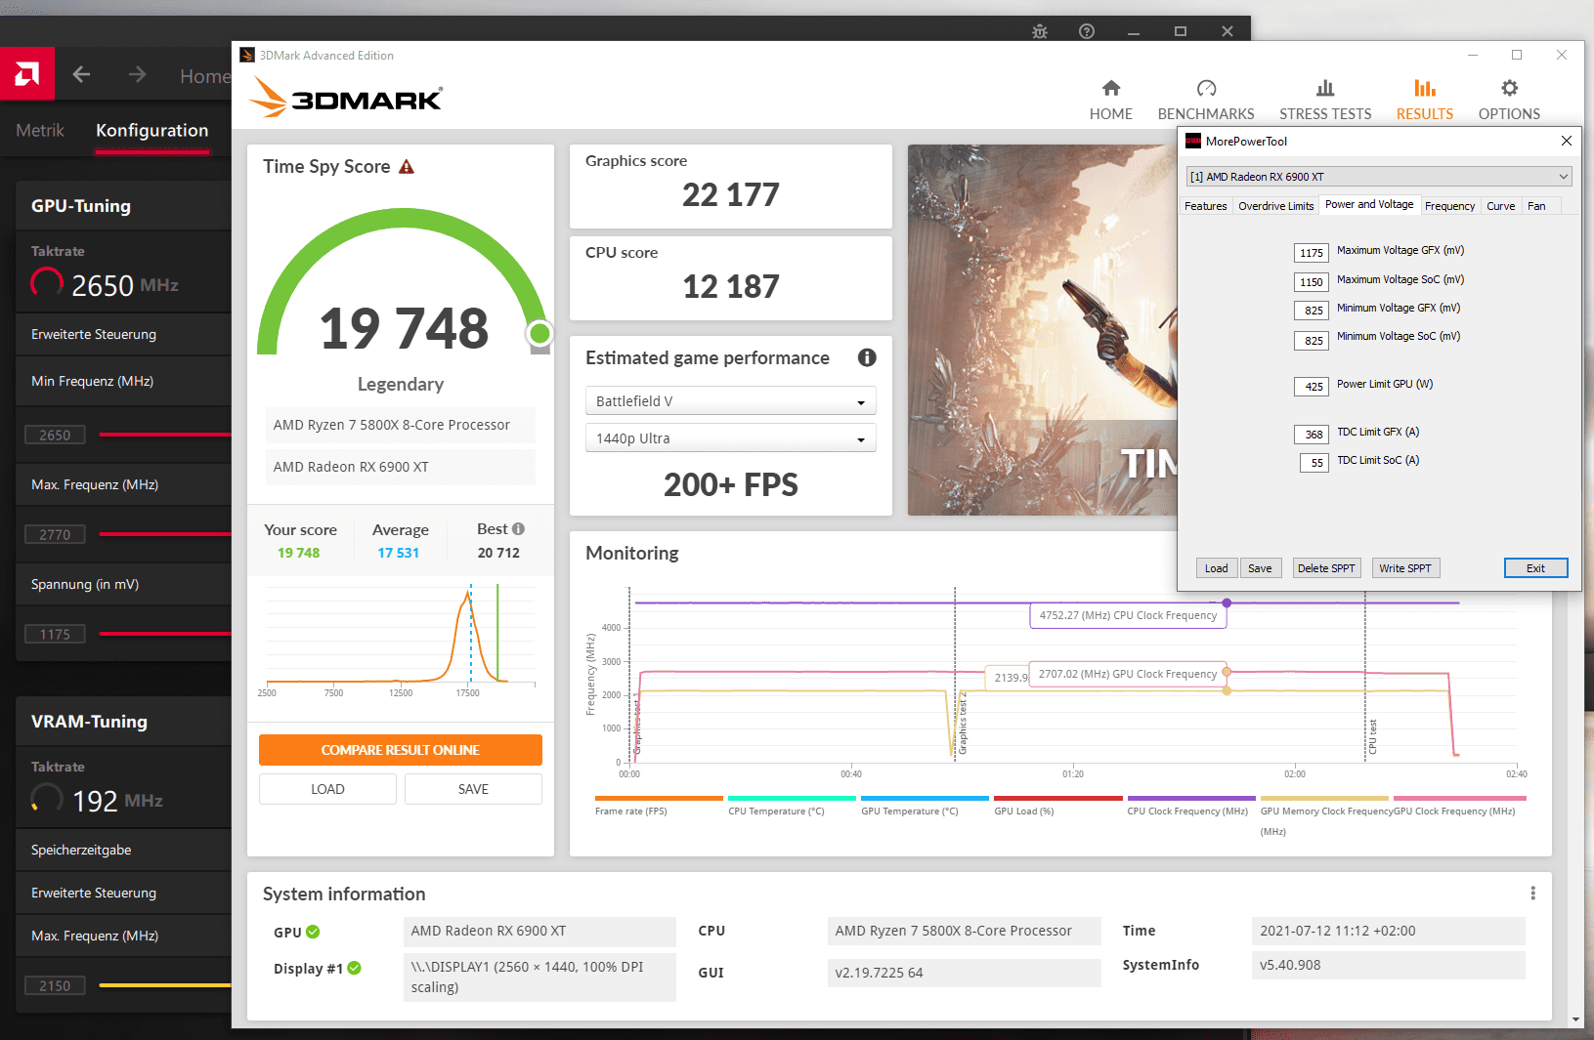Click the info icon next to Best score
This screenshot has width=1594, height=1040.
pyautogui.click(x=518, y=528)
